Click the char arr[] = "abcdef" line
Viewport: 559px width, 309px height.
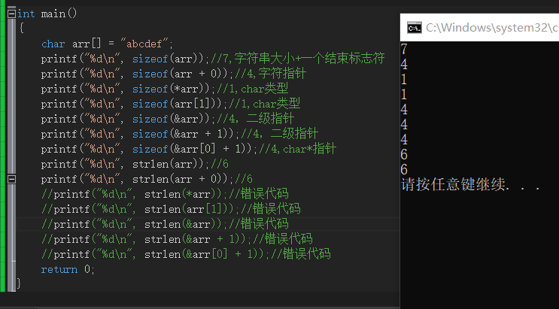[x=107, y=44]
